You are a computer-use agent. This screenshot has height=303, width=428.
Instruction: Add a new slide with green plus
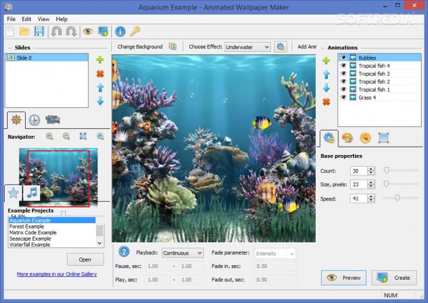[100, 59]
